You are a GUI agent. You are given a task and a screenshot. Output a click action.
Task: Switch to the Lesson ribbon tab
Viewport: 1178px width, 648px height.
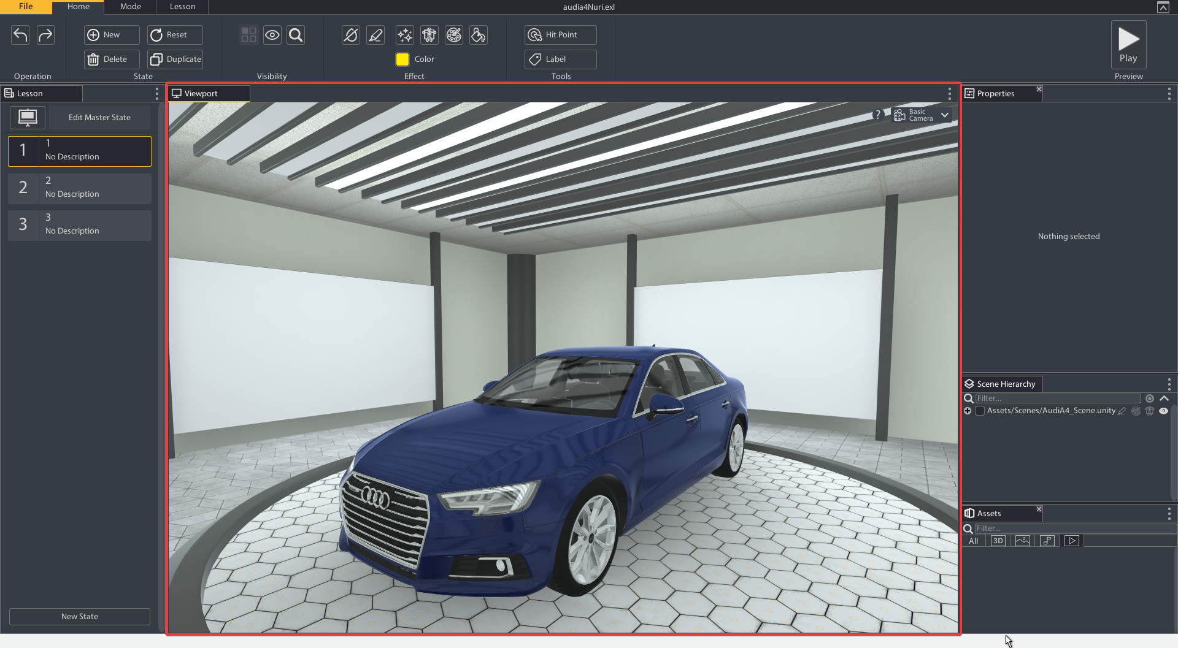pyautogui.click(x=182, y=7)
